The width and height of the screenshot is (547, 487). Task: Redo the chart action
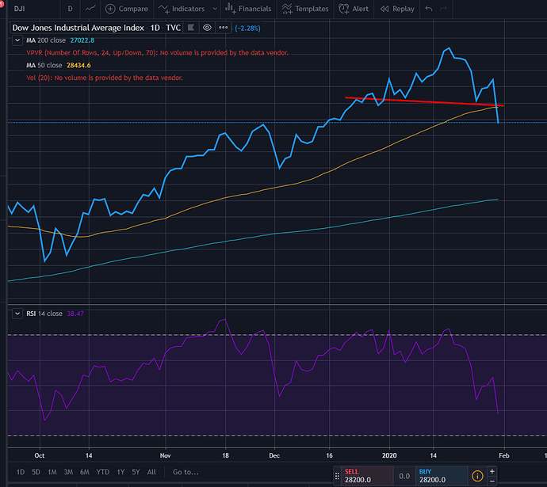(x=443, y=9)
